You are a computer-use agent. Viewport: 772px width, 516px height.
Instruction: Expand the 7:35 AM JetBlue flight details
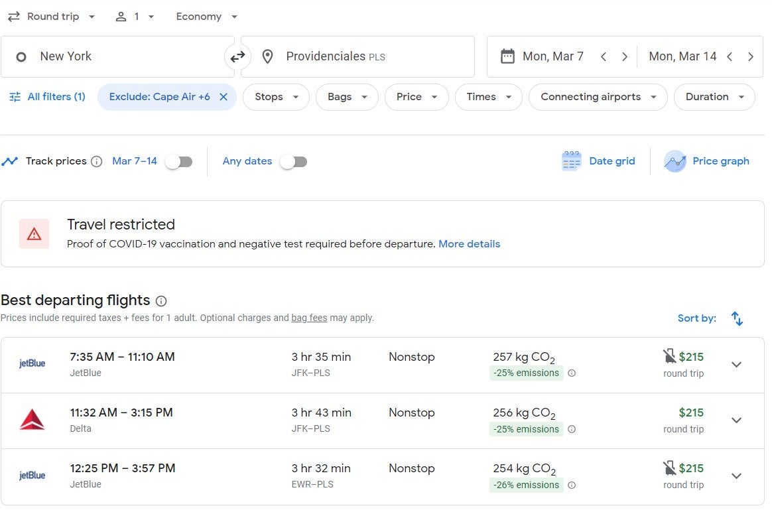(x=736, y=365)
